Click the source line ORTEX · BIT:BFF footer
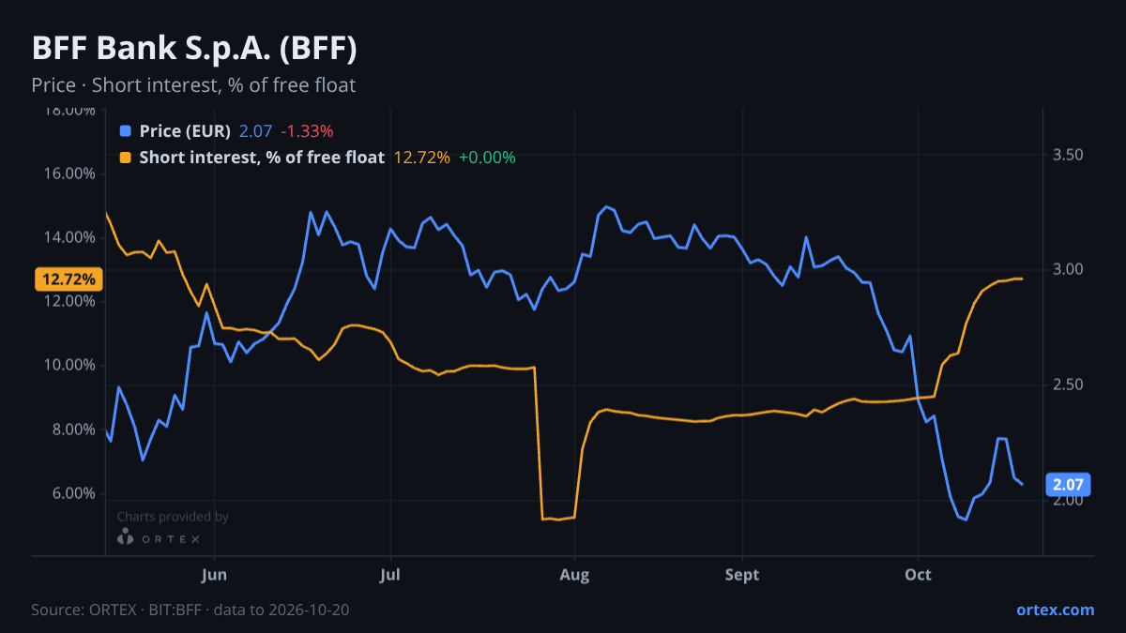This screenshot has width=1126, height=633. (190, 610)
